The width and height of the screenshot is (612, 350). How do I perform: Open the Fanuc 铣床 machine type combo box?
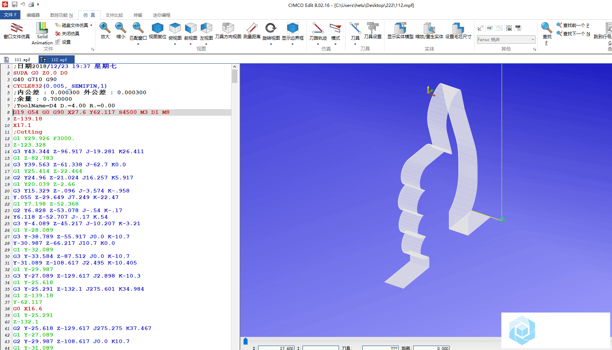point(506,39)
